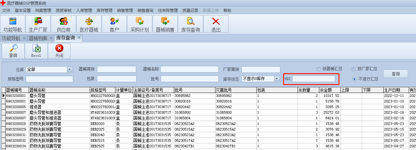Select the 按厂家汇总 radio button

354,69
